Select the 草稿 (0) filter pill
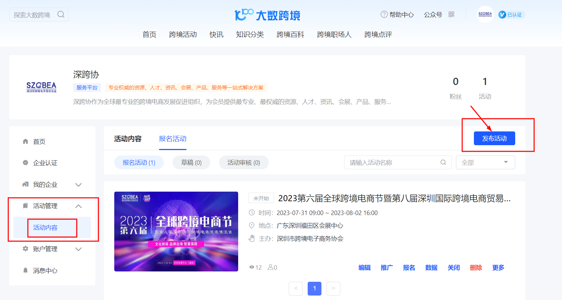This screenshot has width=562, height=300. point(191,162)
